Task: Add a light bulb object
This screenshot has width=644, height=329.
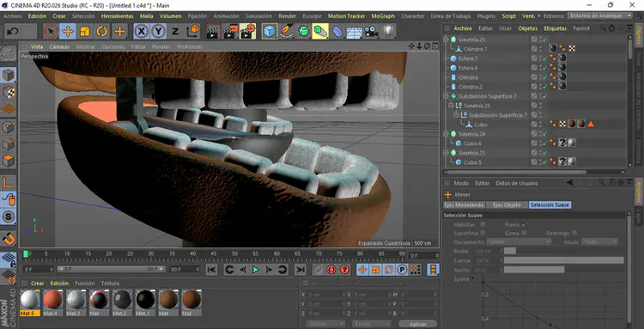Action: pos(388,31)
